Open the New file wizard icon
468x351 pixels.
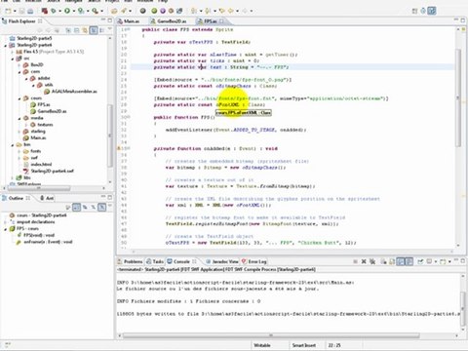tap(9, 11)
